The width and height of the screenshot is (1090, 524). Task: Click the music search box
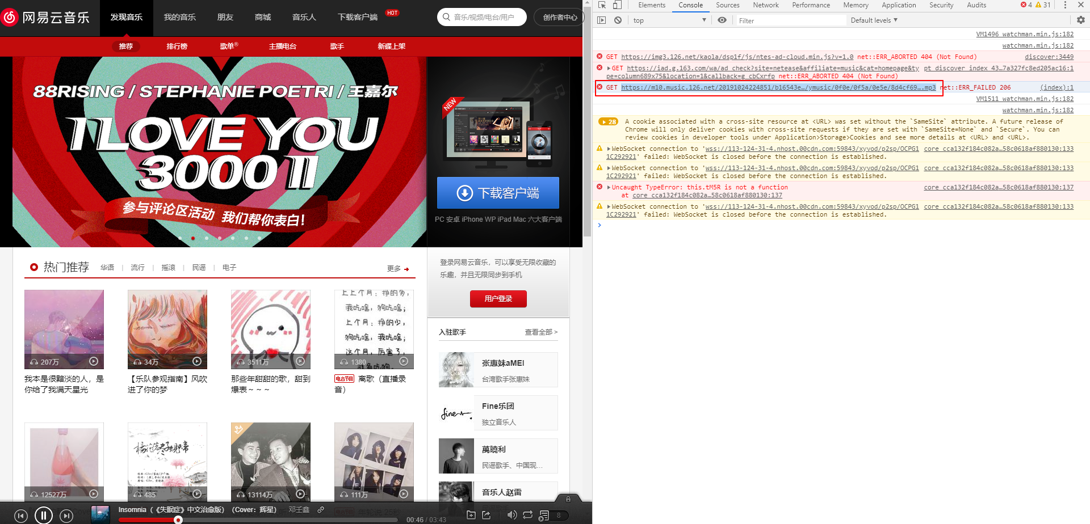click(x=482, y=17)
